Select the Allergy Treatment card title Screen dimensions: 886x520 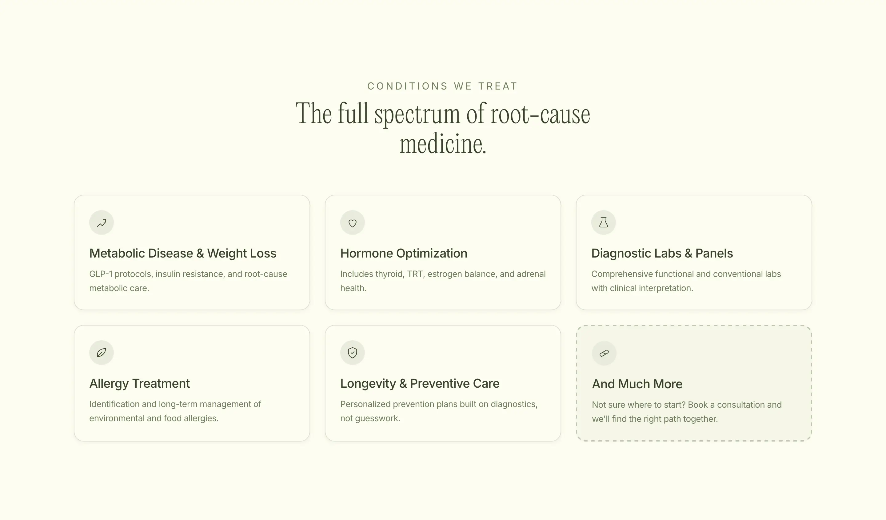[140, 384]
